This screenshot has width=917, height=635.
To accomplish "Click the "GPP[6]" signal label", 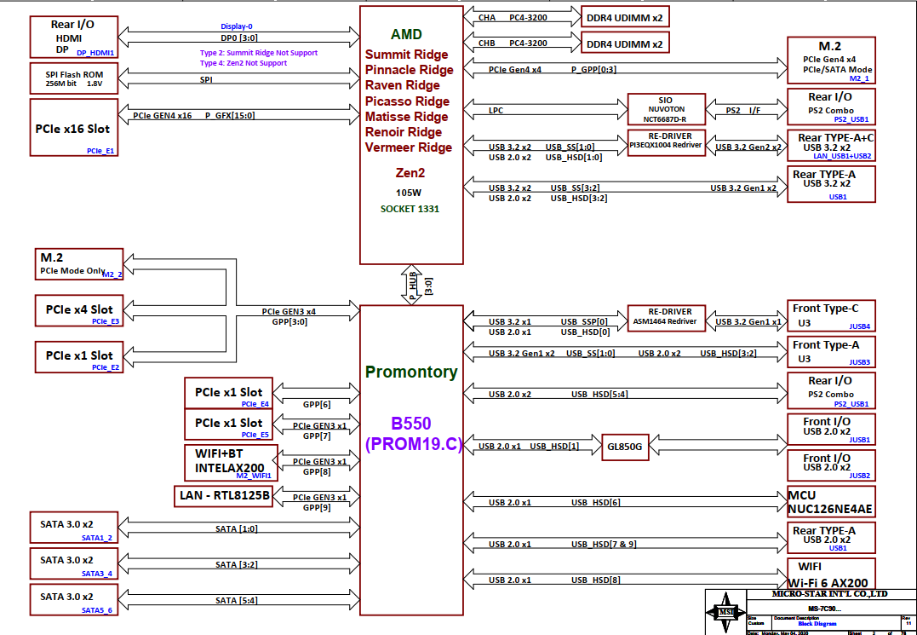I will [x=317, y=404].
